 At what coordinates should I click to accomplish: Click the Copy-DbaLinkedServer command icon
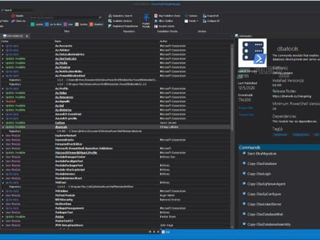[244, 203]
